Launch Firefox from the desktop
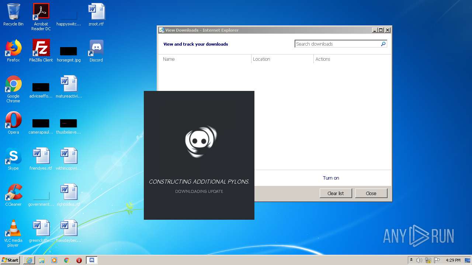472x265 pixels. [13, 51]
